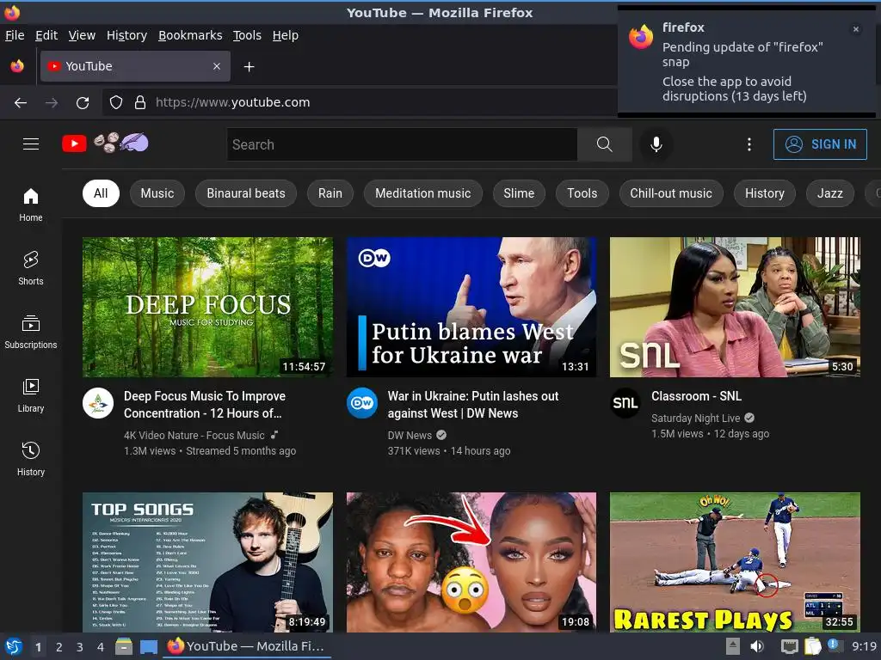Viewport: 881px width, 660px height.
Task: Open Library in the sidebar
Action: pyautogui.click(x=31, y=395)
